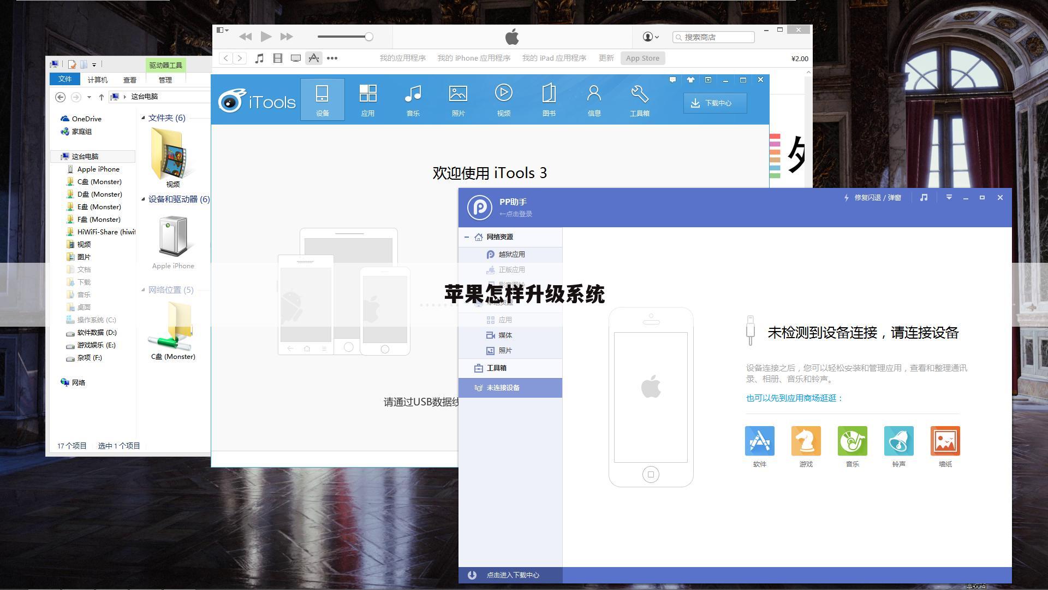
Task: Switch to 我的 iPhone 应用程序 tab
Action: coord(474,58)
